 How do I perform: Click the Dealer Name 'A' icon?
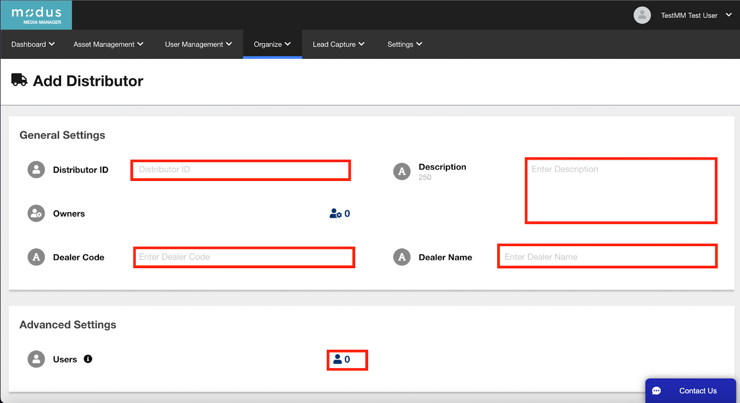402,257
